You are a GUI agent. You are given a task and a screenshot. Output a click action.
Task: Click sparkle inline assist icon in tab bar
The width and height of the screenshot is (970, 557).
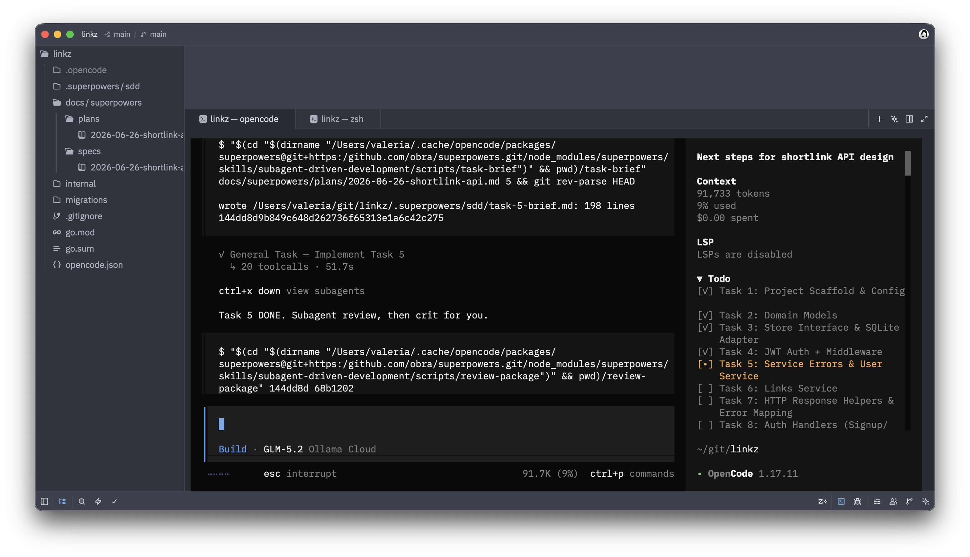tap(894, 119)
